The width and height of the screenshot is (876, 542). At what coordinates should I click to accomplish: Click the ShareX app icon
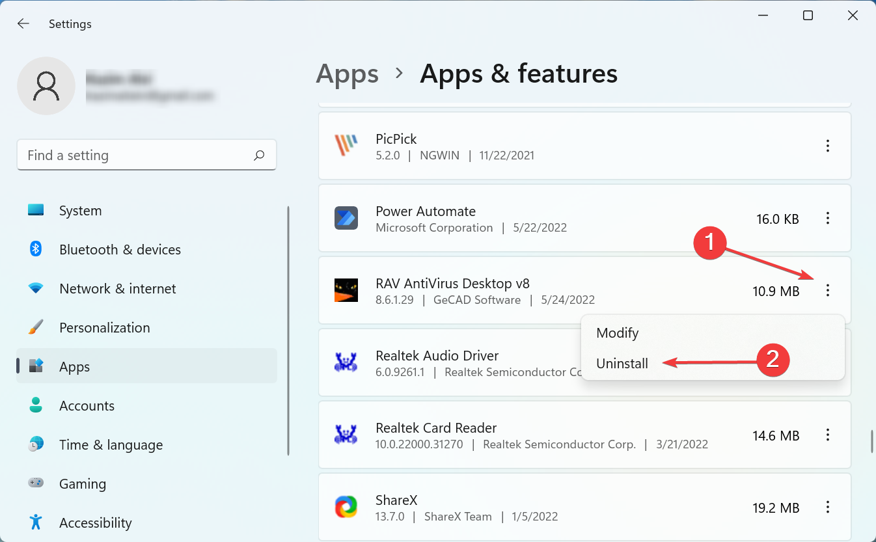click(x=346, y=507)
